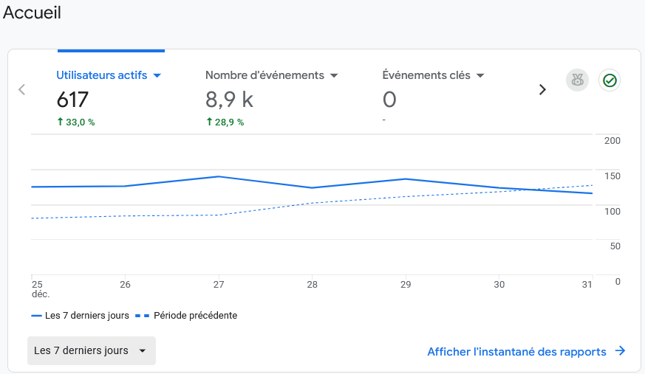This screenshot has width=645, height=374.
Task: Select the Utilisateurs actifs value 617
Action: (x=72, y=99)
